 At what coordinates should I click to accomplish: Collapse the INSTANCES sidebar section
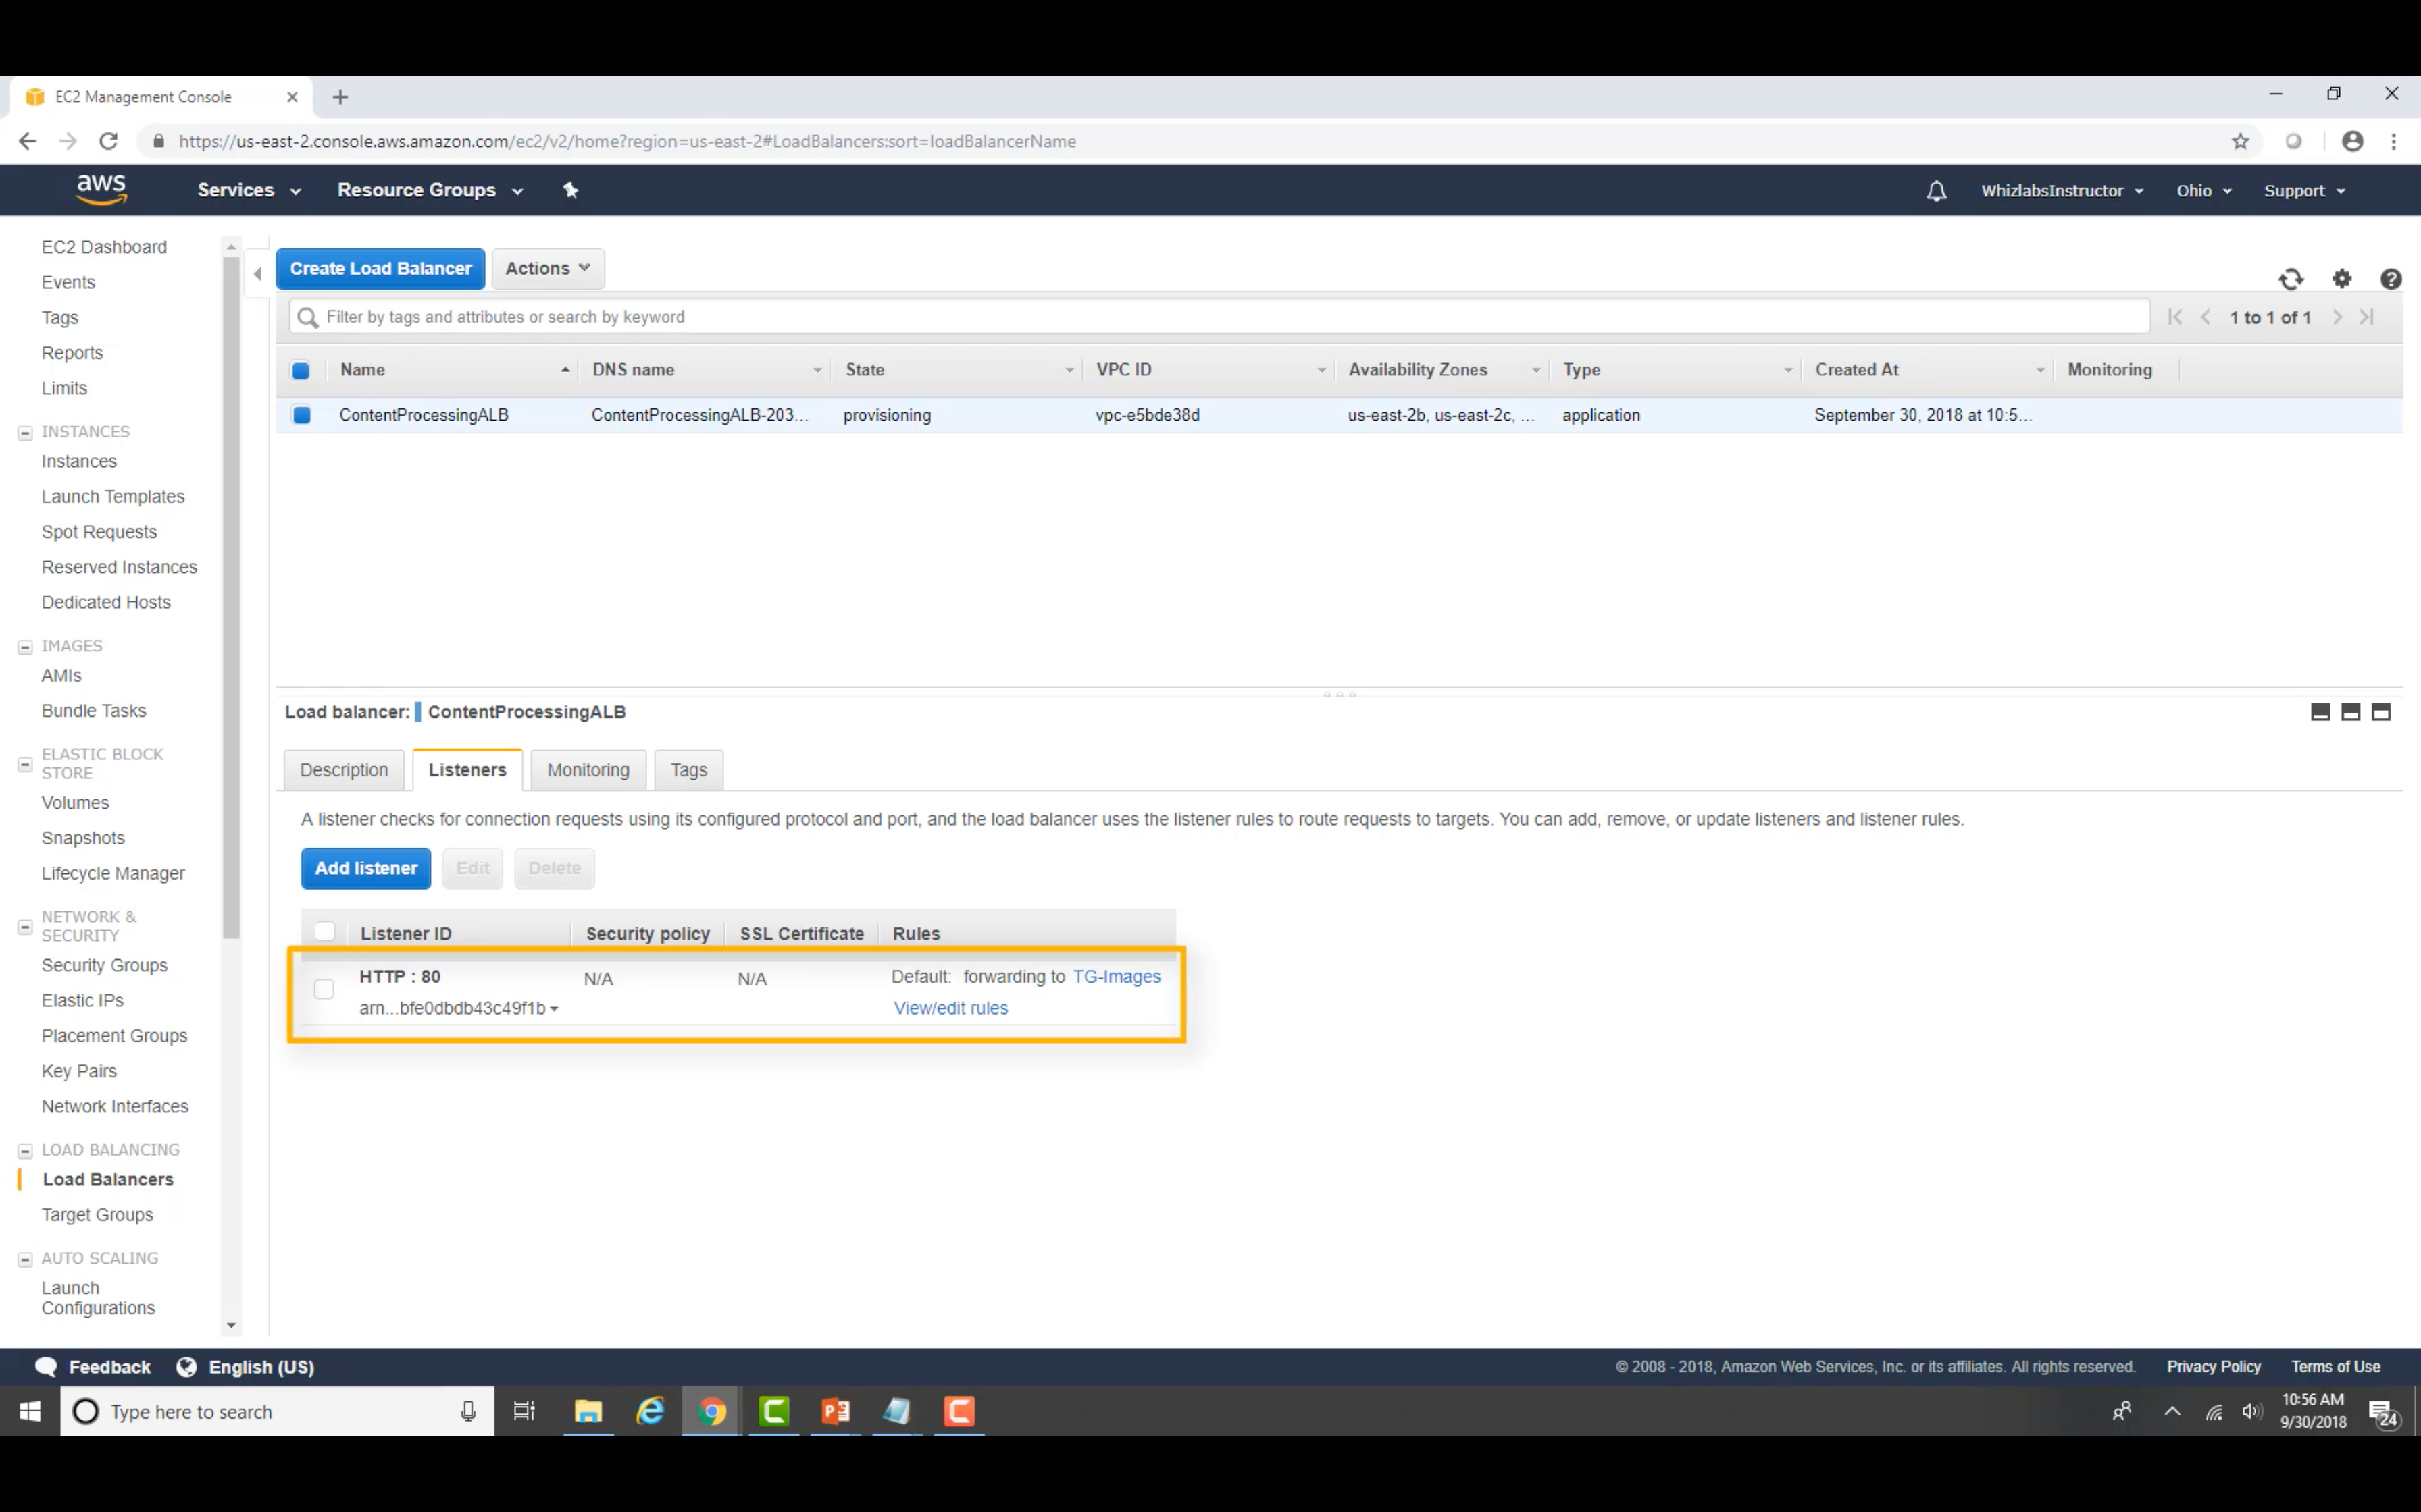[x=25, y=433]
